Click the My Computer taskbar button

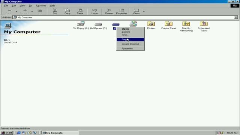(x=60, y=133)
